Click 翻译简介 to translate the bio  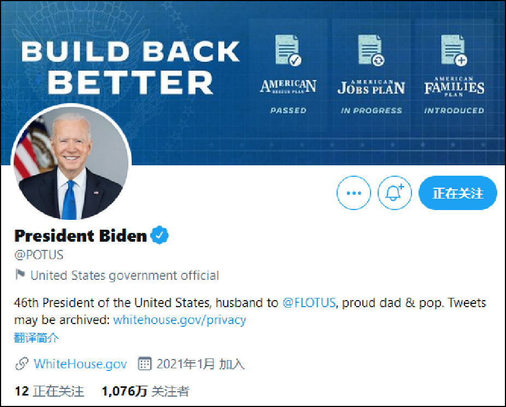point(36,338)
